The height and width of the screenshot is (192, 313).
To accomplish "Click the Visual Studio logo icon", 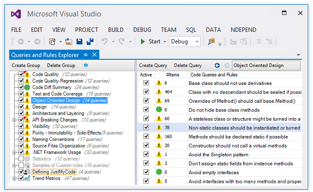I will [16, 14].
